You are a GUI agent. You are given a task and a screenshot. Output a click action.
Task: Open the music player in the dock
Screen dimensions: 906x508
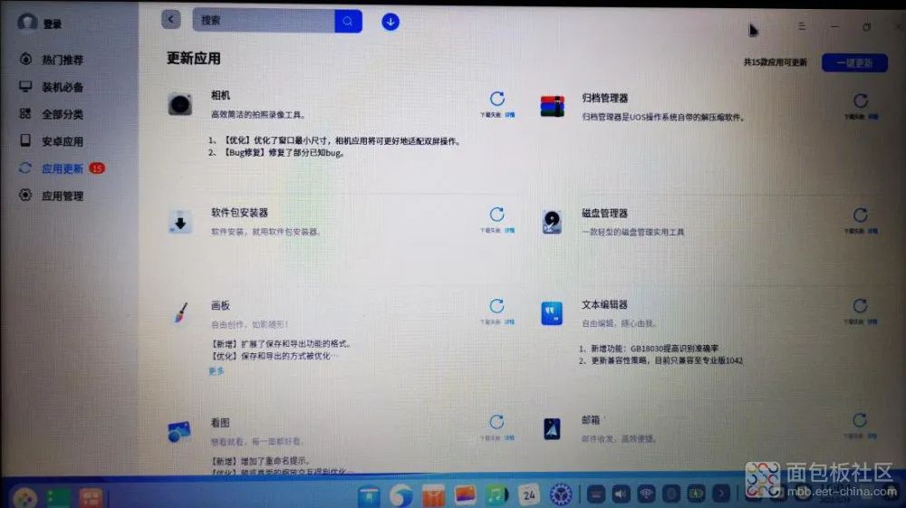[496, 494]
